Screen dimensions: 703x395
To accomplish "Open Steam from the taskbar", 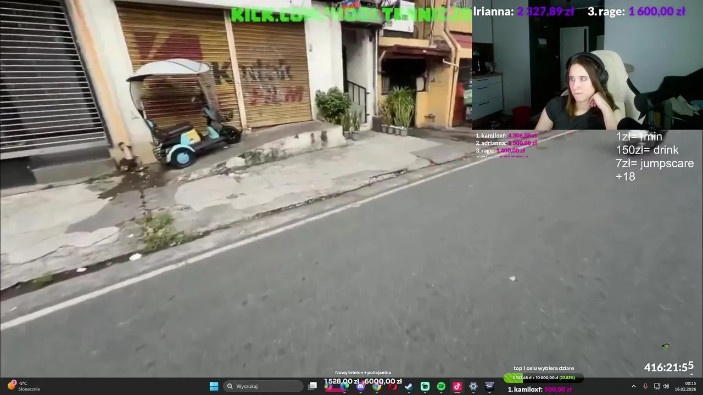I will [x=409, y=386].
